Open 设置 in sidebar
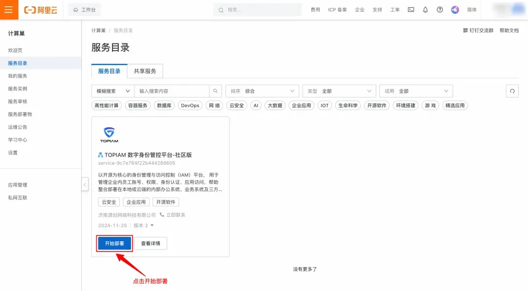The width and height of the screenshot is (528, 291). click(x=13, y=153)
